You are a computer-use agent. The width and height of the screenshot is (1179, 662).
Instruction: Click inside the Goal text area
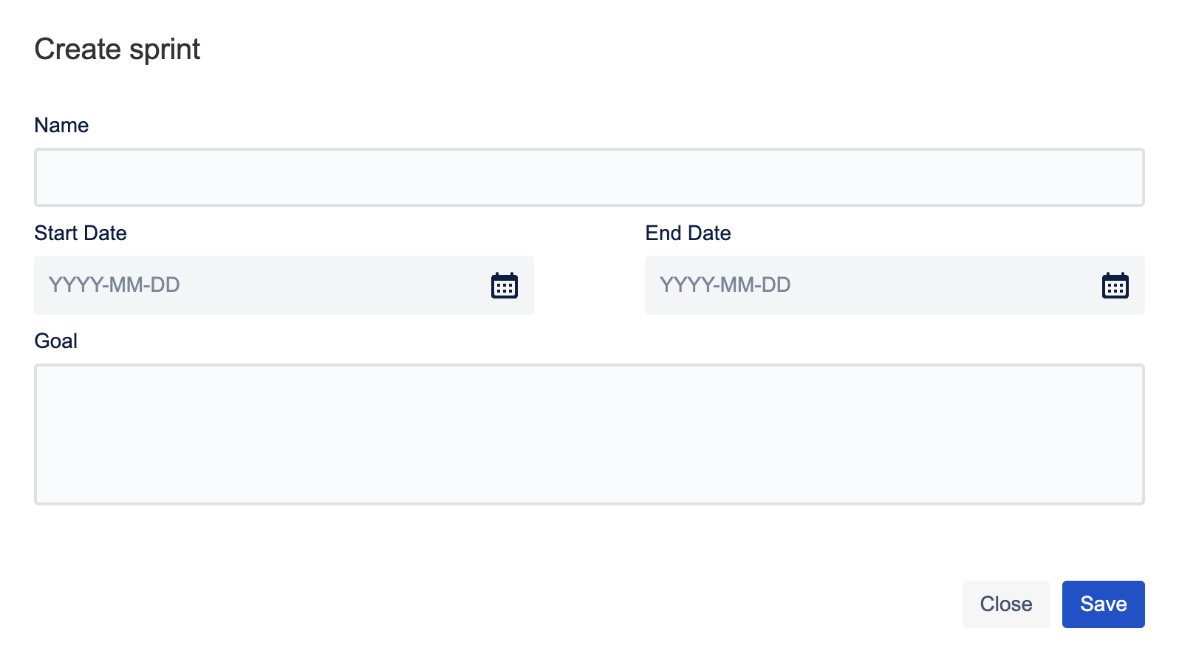[x=589, y=434]
